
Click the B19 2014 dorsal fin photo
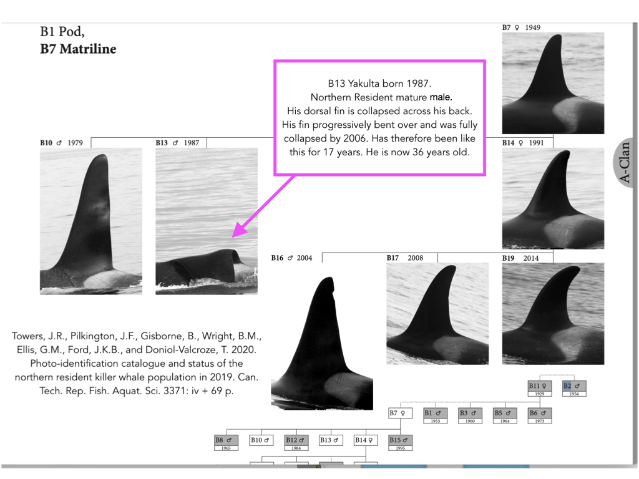(553, 312)
